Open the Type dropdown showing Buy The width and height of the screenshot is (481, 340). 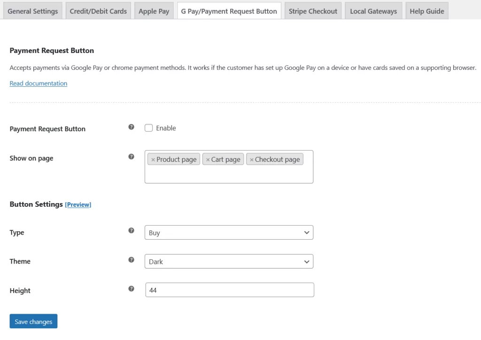[229, 233]
